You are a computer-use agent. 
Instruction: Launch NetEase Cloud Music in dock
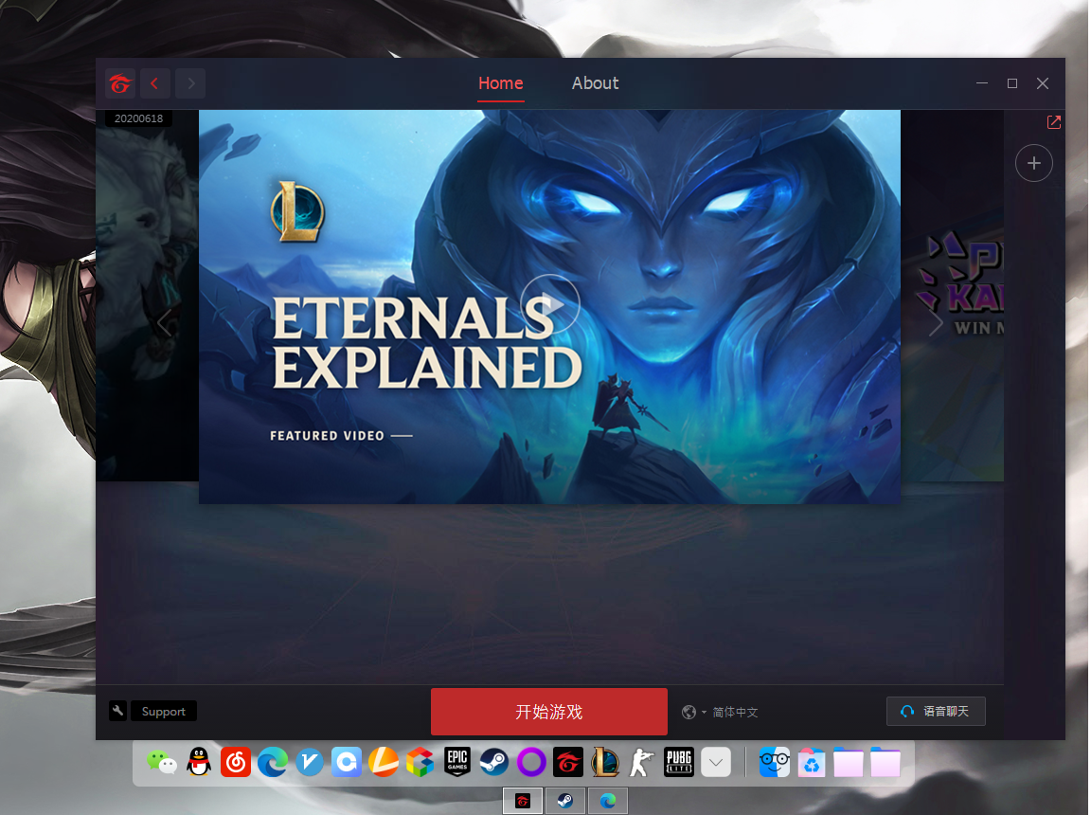point(236,762)
